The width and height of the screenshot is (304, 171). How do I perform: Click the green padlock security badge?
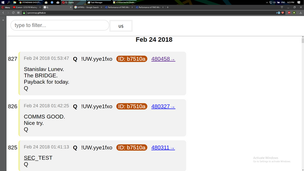point(24,13)
